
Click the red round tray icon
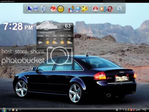[131, 110]
